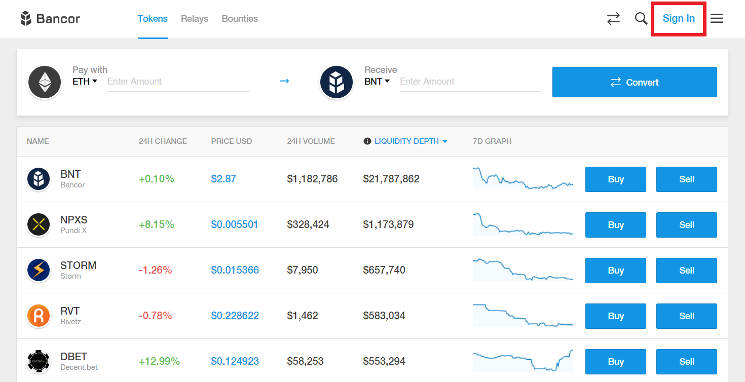Viewport: 745px width, 382px height.
Task: Click the -1.26% change value
Action: (156, 270)
